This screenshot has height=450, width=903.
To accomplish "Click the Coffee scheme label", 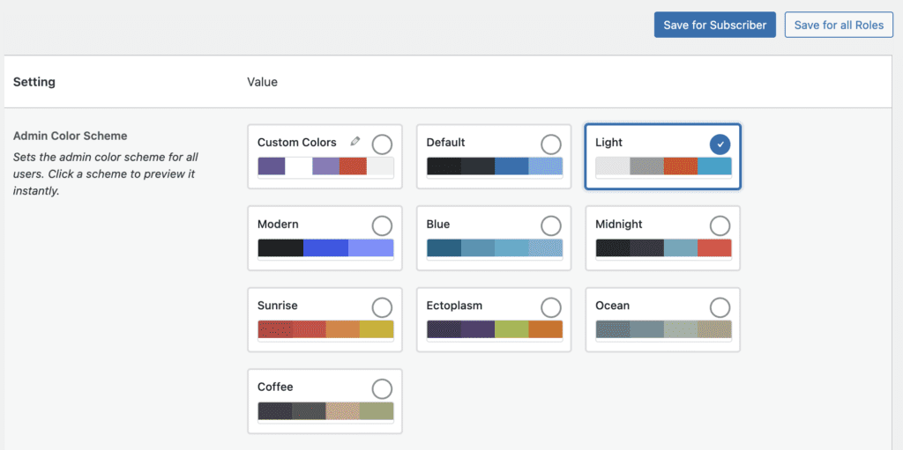I will [276, 387].
